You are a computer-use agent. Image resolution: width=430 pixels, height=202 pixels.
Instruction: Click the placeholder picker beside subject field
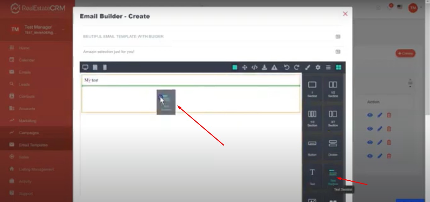point(338,36)
